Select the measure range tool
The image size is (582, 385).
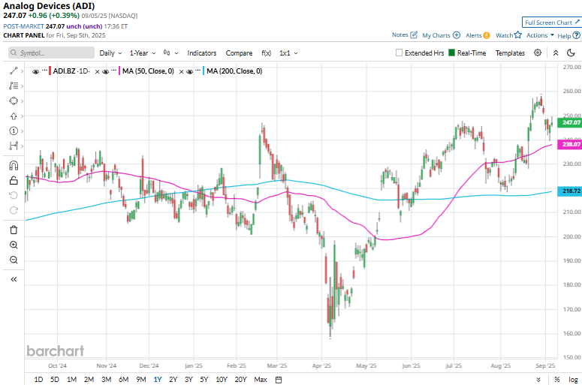click(x=14, y=146)
